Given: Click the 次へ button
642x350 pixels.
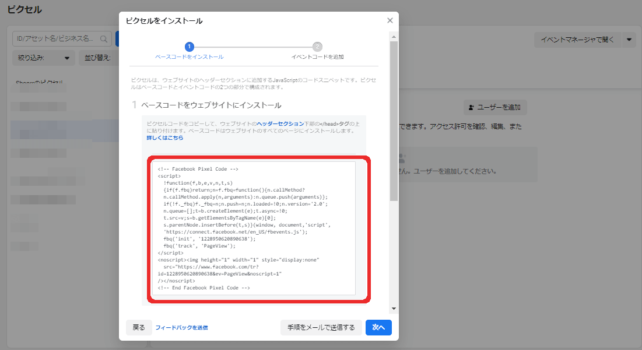Looking at the screenshot, I should [378, 327].
